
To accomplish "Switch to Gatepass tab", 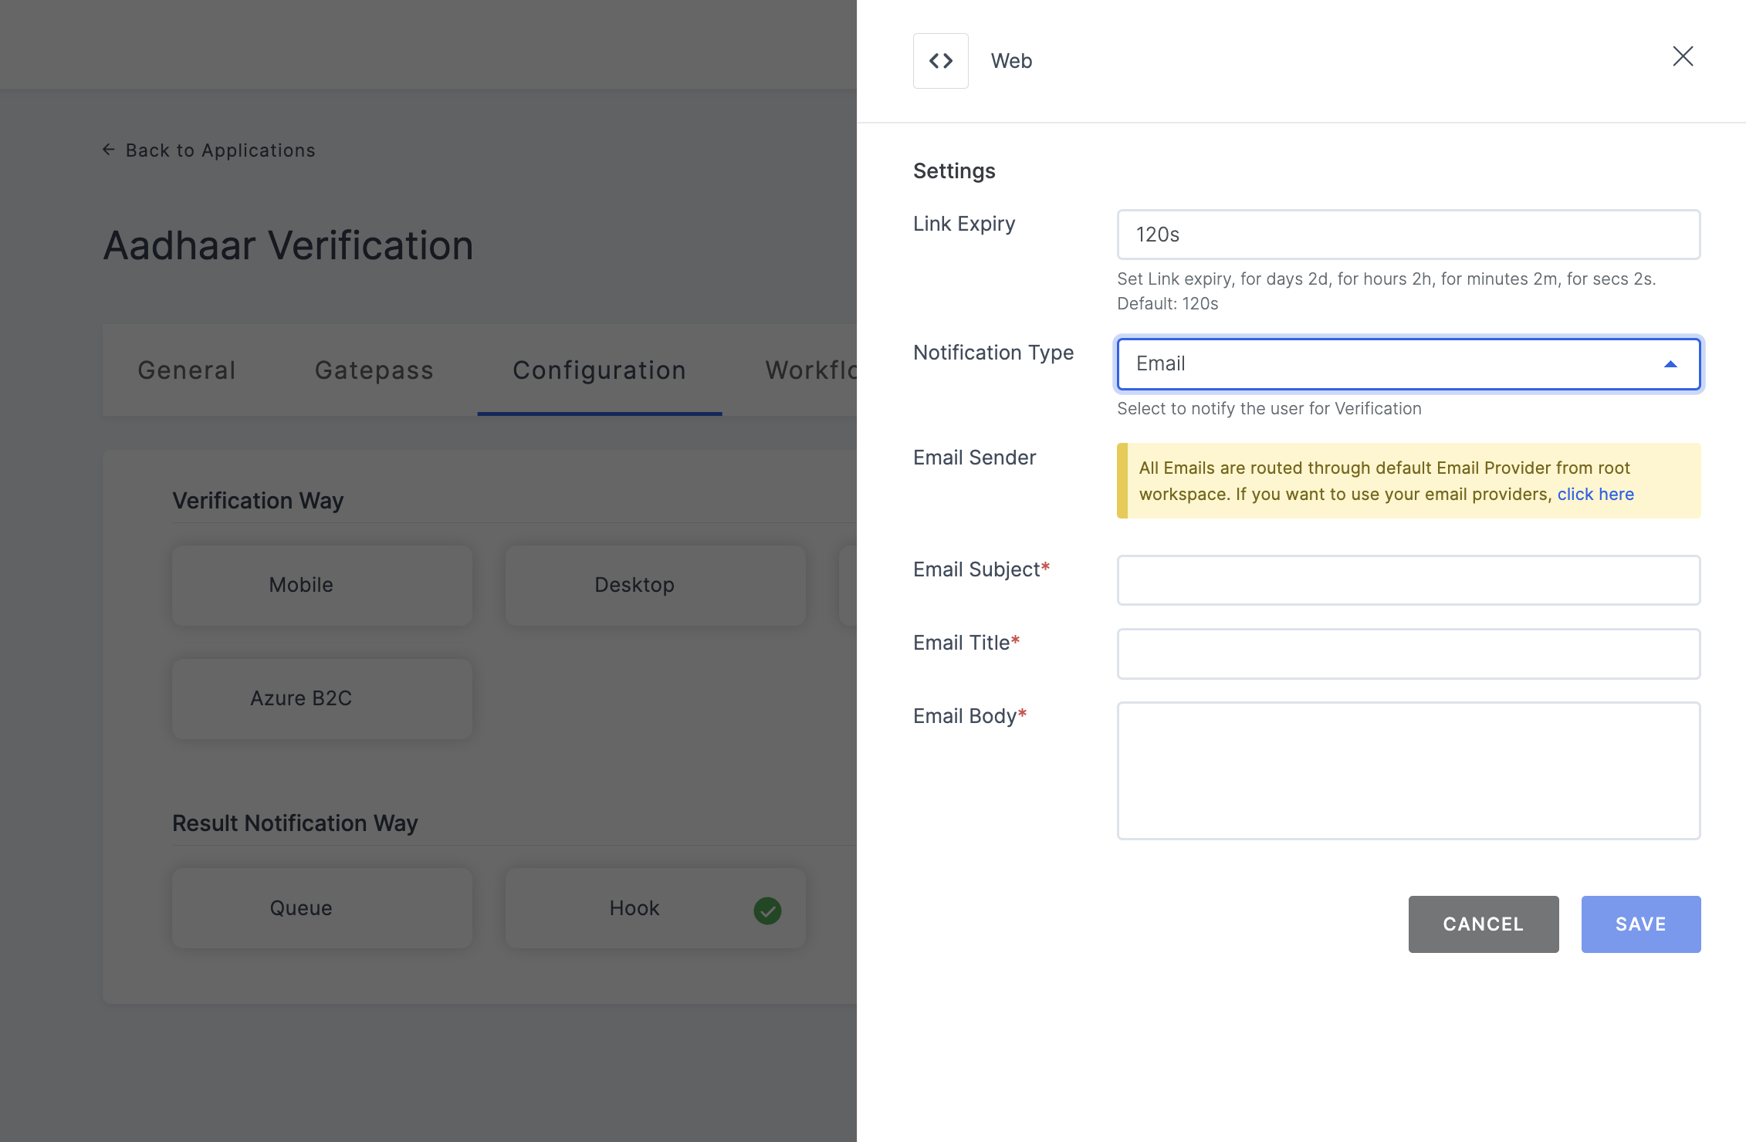I will click(374, 370).
